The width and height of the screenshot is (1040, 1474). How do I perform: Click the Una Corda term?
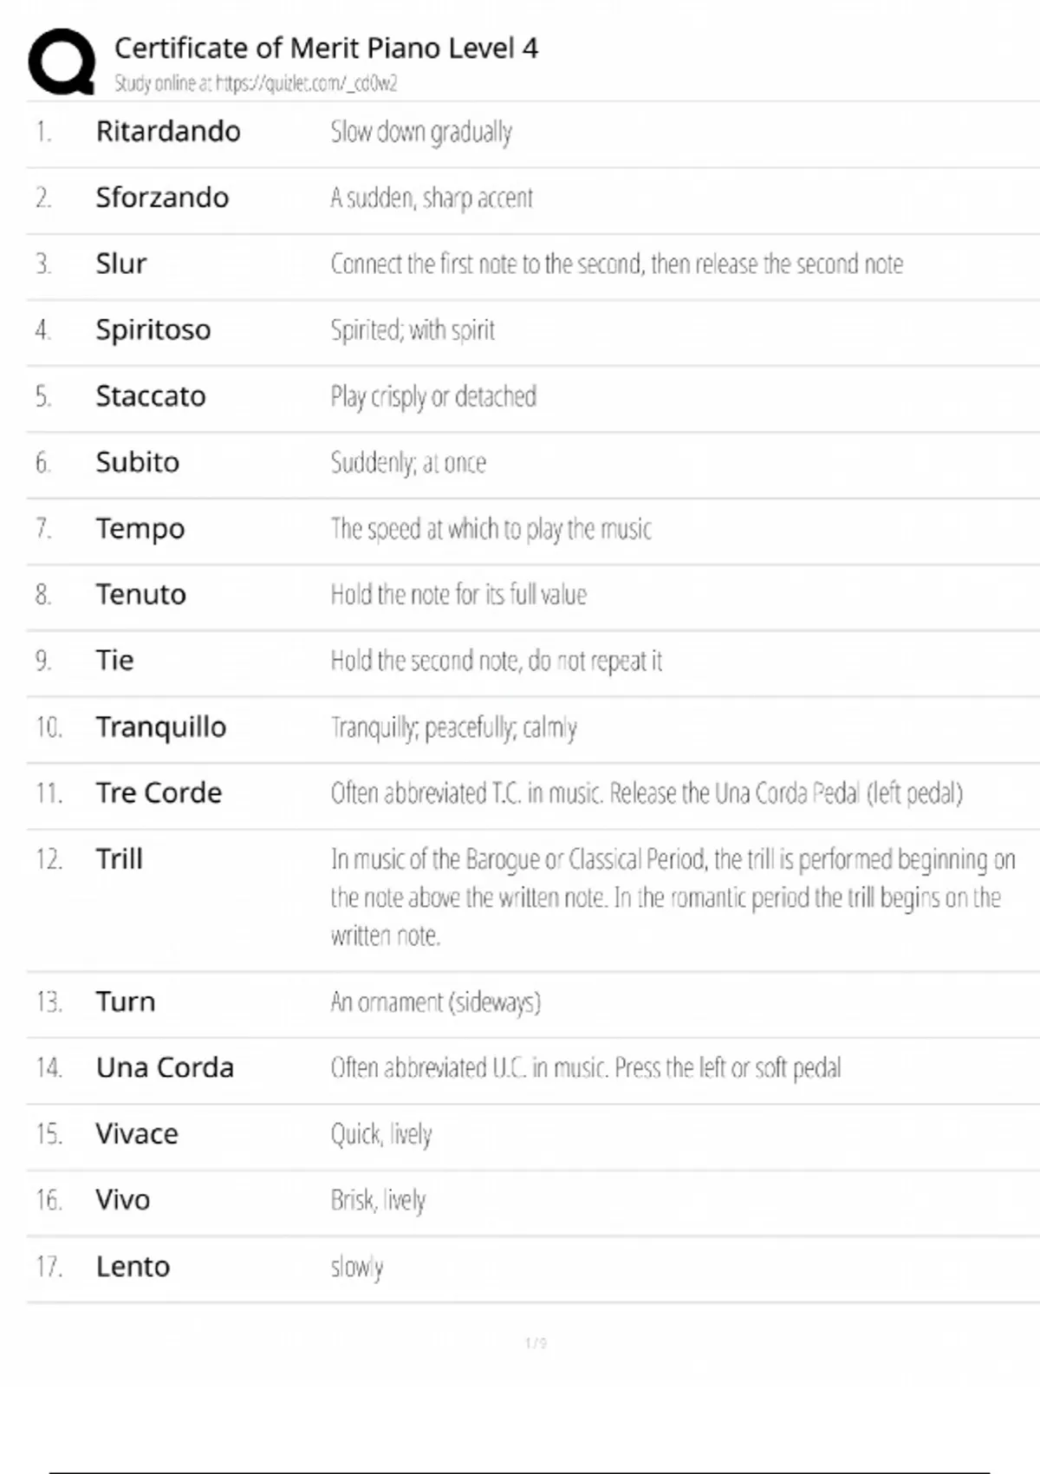click(x=165, y=1068)
